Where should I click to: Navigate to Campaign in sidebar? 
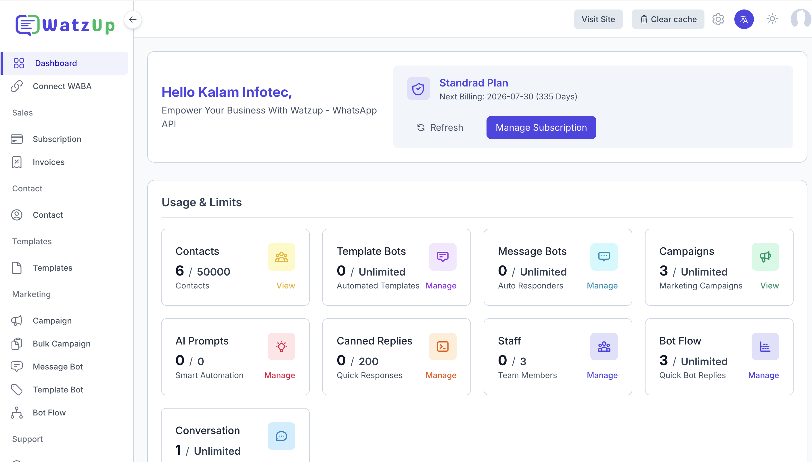point(65,321)
